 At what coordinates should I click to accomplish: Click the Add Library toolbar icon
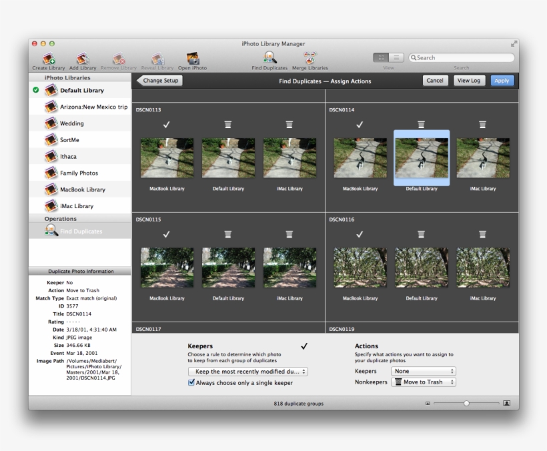click(x=83, y=59)
